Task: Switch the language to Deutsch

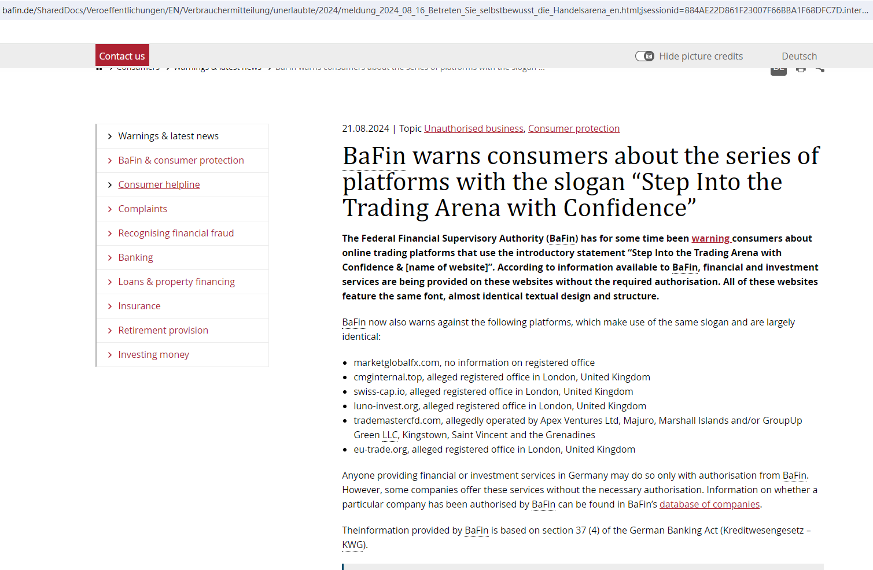Action: tap(799, 56)
